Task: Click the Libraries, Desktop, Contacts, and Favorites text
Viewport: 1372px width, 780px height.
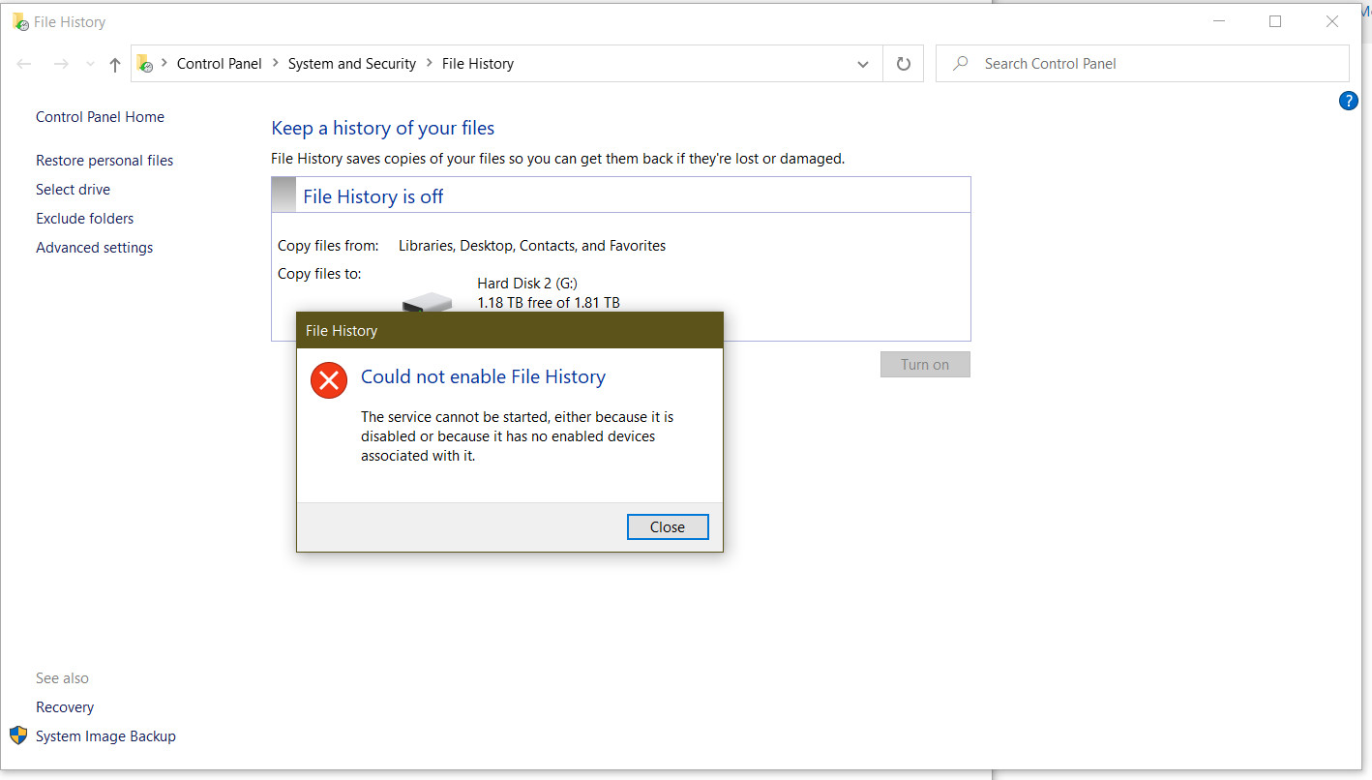Action: pos(532,246)
